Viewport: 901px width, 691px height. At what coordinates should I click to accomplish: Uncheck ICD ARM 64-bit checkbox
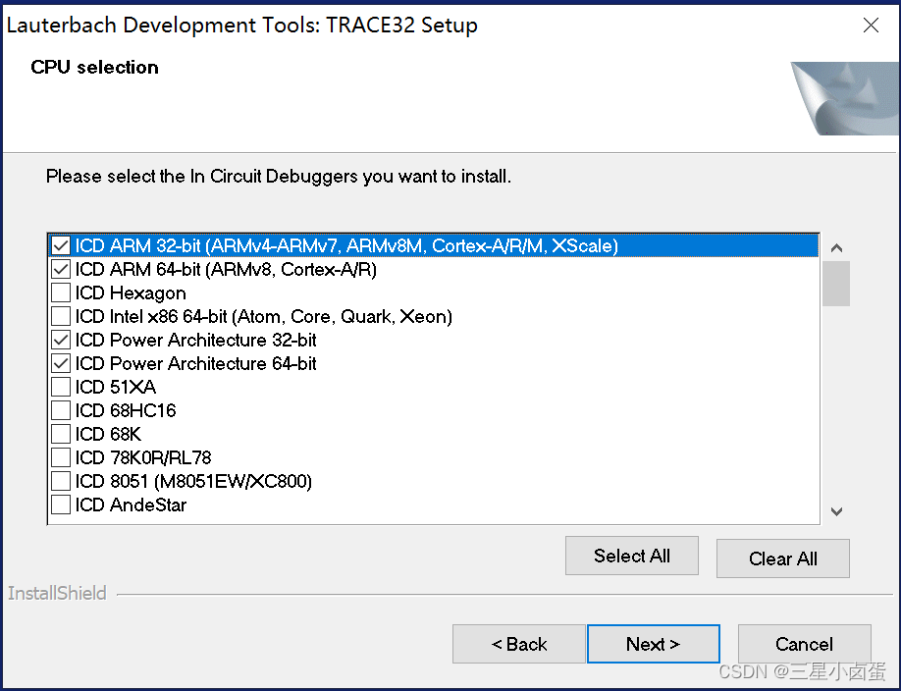[x=61, y=269]
